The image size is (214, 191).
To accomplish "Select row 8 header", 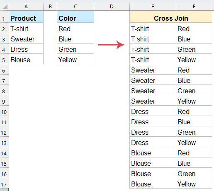I will pyautogui.click(x=4, y=90).
